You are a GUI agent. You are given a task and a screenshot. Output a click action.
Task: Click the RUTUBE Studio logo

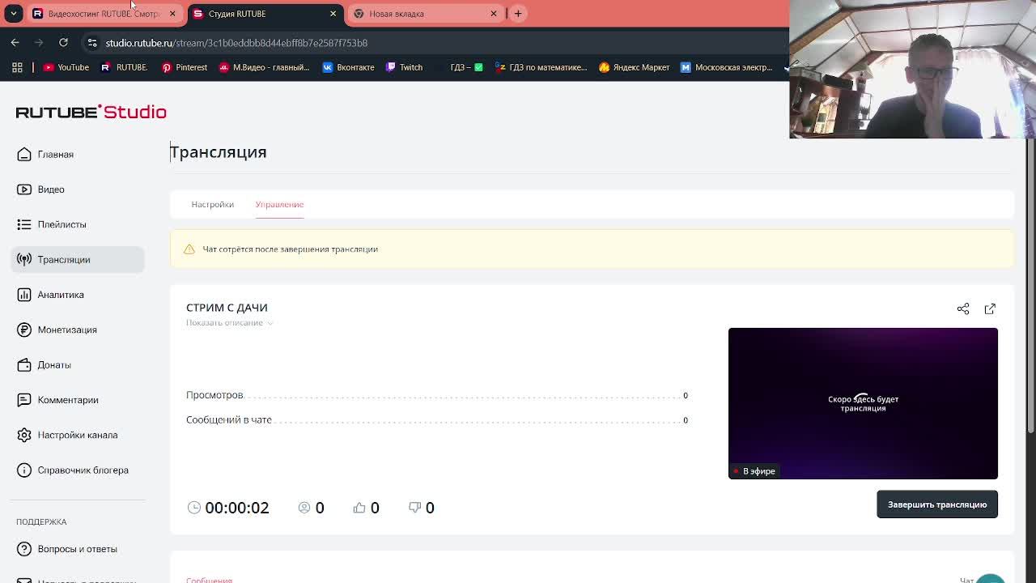point(91,112)
